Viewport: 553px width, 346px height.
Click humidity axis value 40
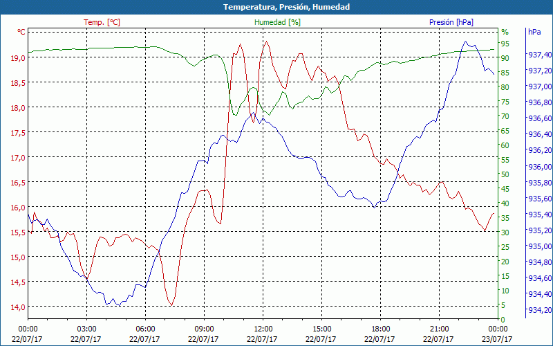(x=505, y=203)
